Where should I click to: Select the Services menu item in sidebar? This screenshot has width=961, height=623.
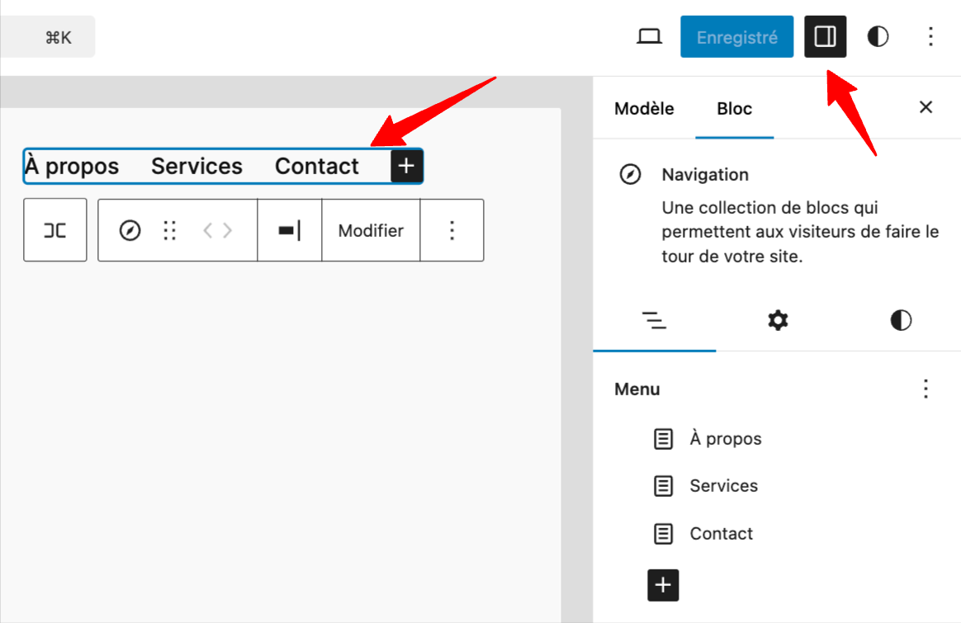pos(723,486)
